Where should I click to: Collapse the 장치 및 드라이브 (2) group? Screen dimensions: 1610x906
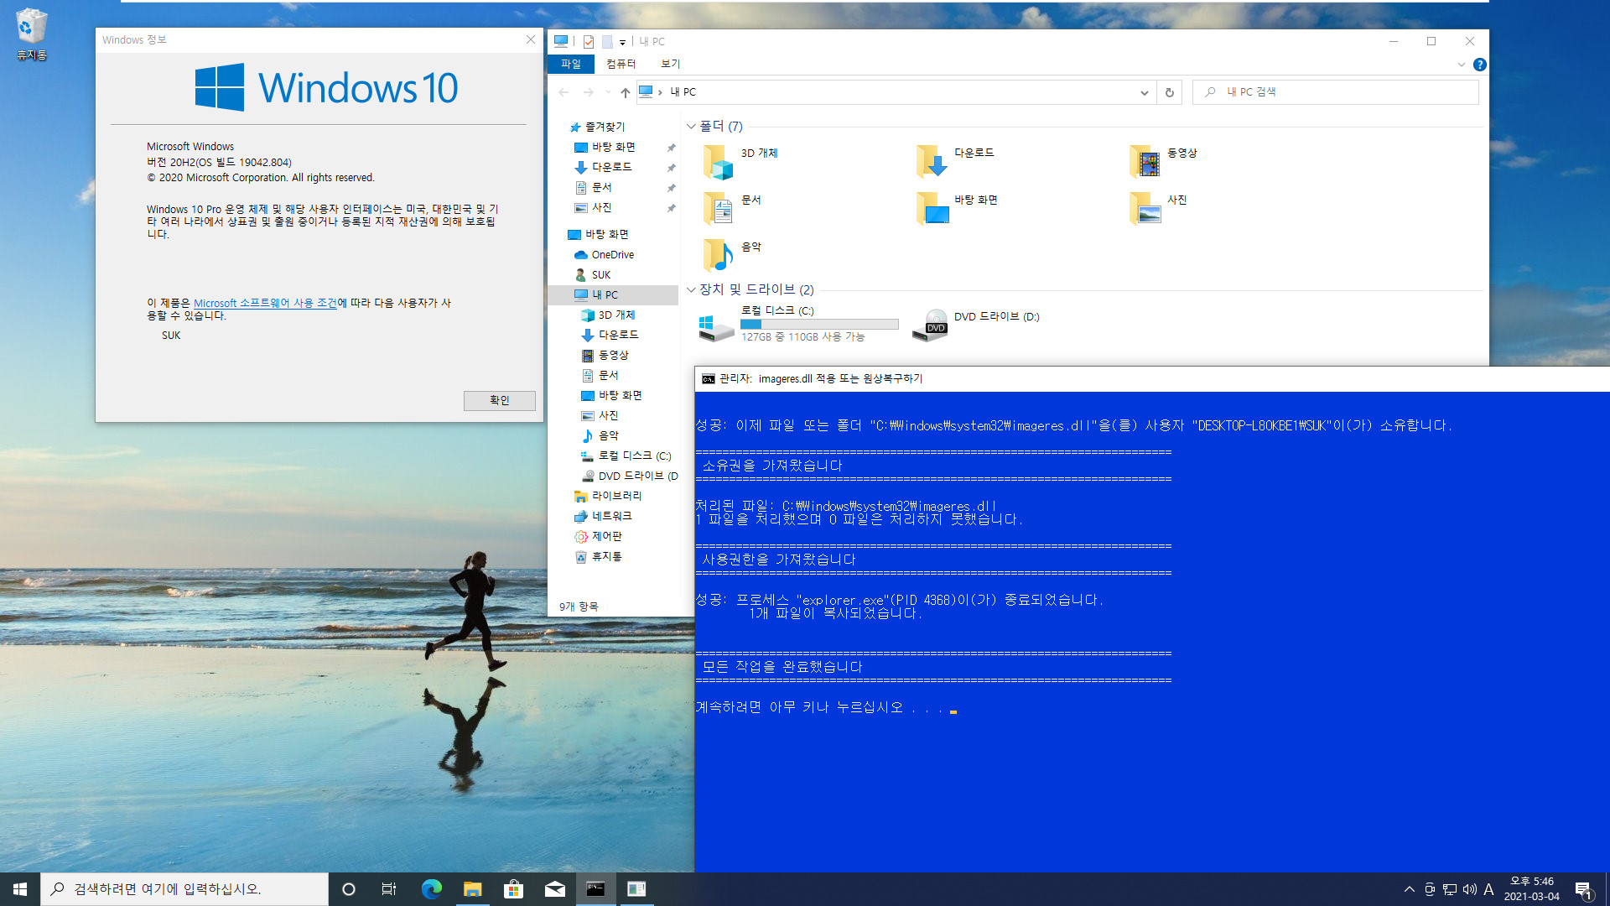[691, 289]
